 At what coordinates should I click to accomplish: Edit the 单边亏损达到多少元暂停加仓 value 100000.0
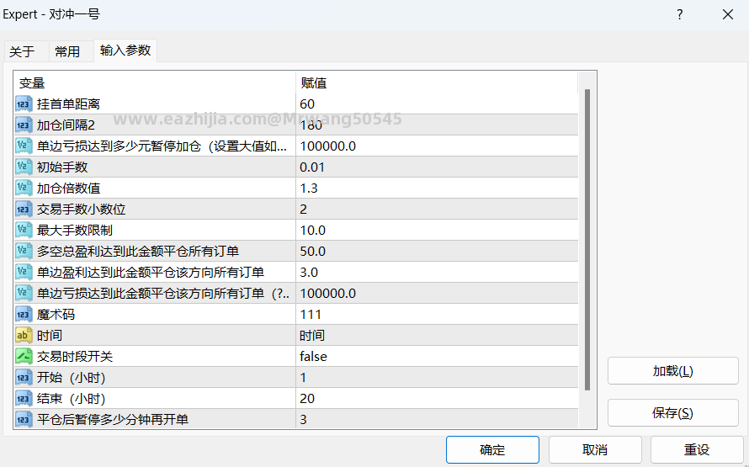(437, 146)
